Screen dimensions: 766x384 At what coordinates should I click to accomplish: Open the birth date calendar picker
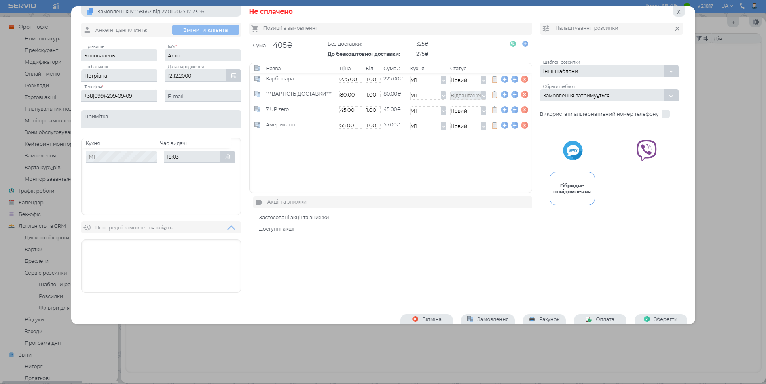[234, 76]
